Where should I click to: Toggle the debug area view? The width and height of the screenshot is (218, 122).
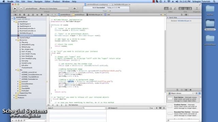tap(185, 8)
